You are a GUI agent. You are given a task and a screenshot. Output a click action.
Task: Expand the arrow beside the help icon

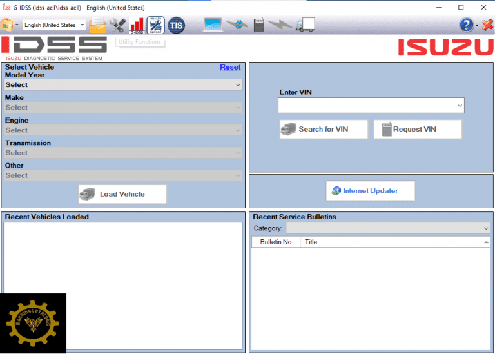477,25
